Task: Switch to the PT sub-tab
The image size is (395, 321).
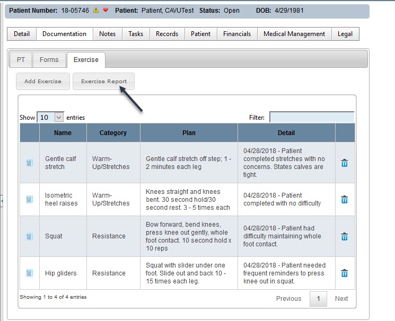Action: (x=21, y=60)
